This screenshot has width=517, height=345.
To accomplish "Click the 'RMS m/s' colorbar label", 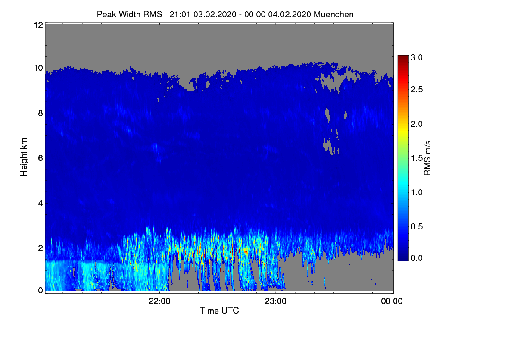I will pyautogui.click(x=427, y=158).
